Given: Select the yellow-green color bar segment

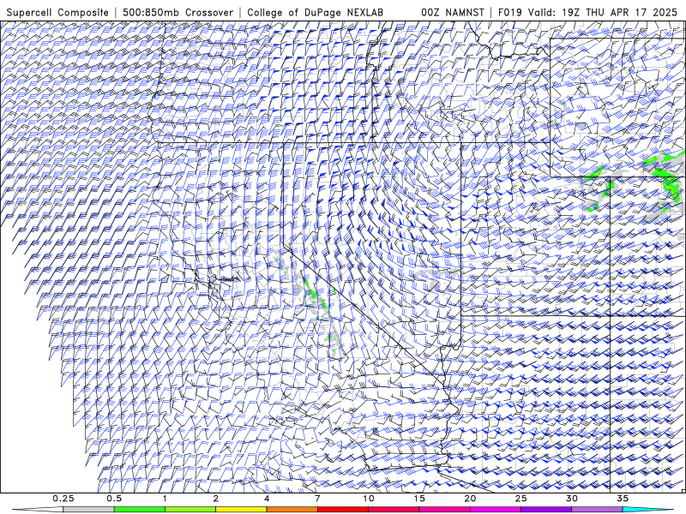Looking at the screenshot, I should pyautogui.click(x=190, y=510).
